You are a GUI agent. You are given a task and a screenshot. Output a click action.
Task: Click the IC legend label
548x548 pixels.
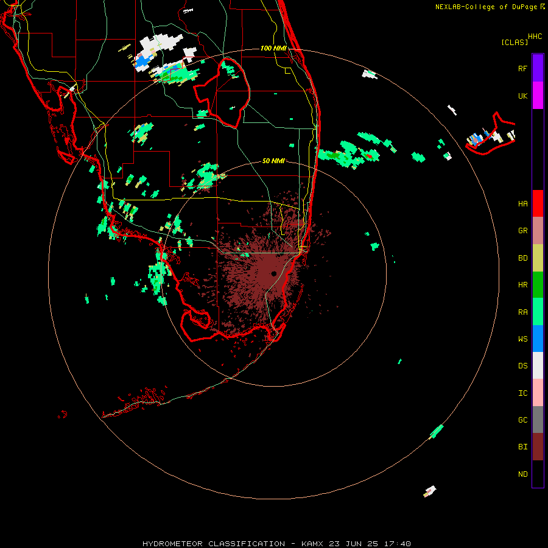[x=522, y=393]
